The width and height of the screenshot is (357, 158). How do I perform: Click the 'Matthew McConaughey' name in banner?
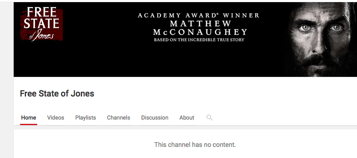[x=200, y=28]
